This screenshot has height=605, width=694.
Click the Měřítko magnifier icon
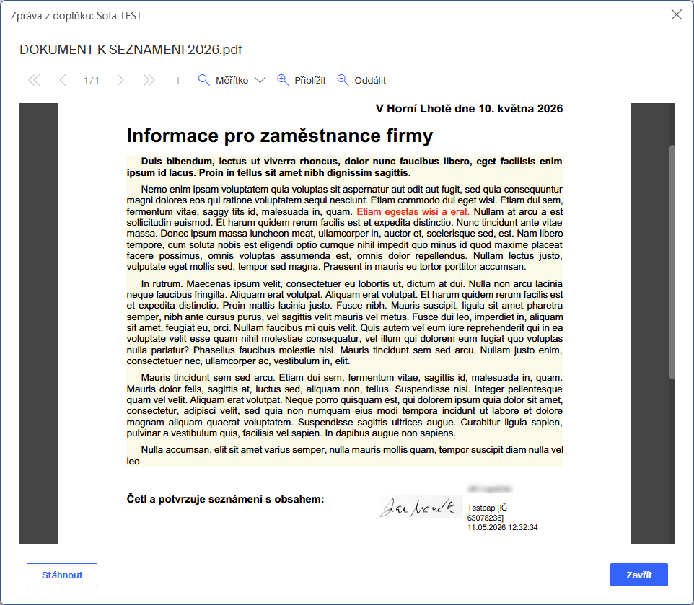coord(203,80)
